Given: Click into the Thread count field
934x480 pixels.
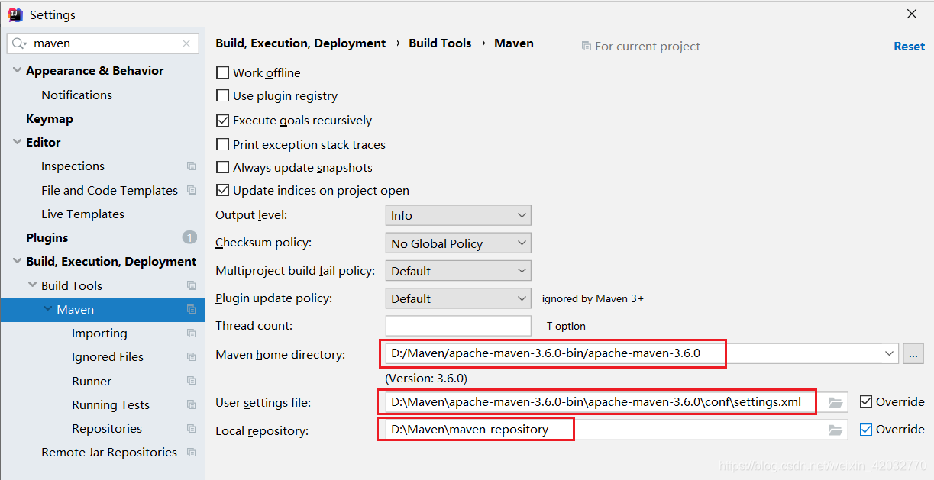Looking at the screenshot, I should [458, 326].
